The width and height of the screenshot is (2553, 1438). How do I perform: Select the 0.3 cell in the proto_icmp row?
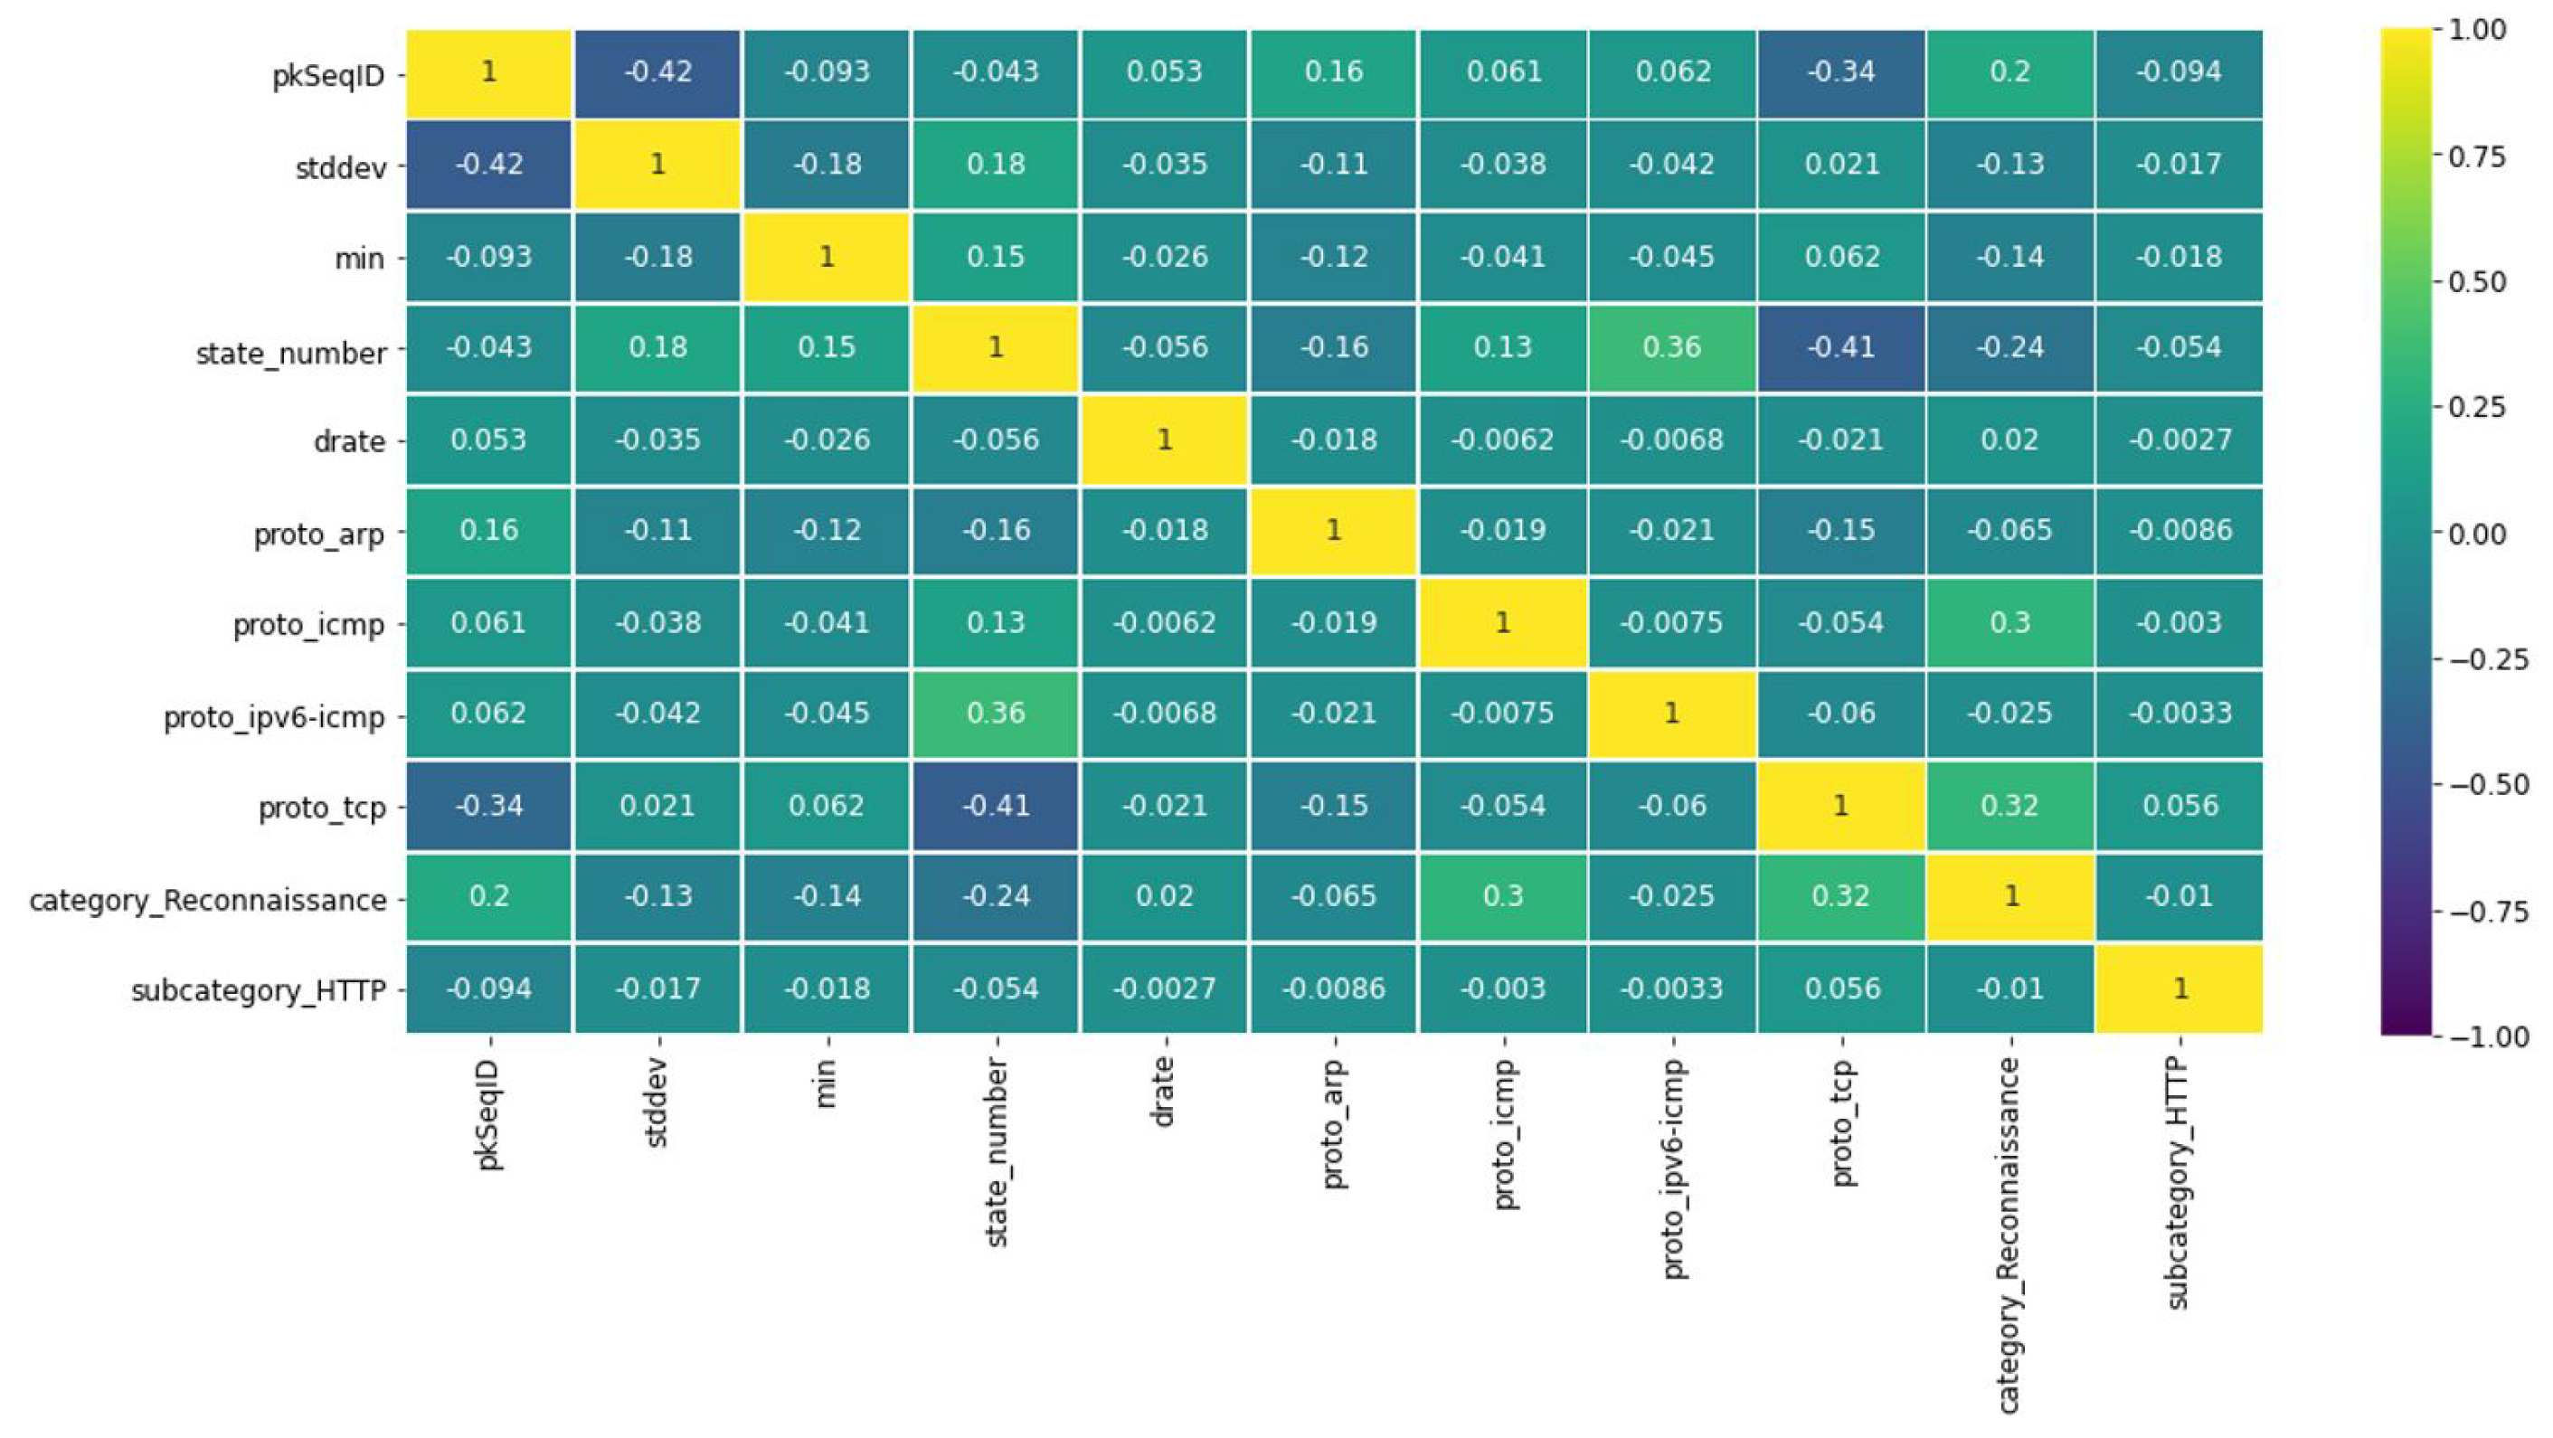2009,622
